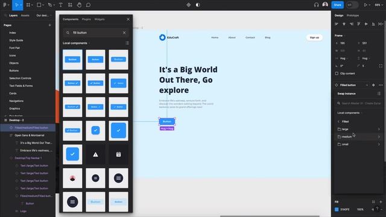This screenshot has height=217, width=386.
Task: Toggle list view in Swap instance
Action: click(x=379, y=93)
